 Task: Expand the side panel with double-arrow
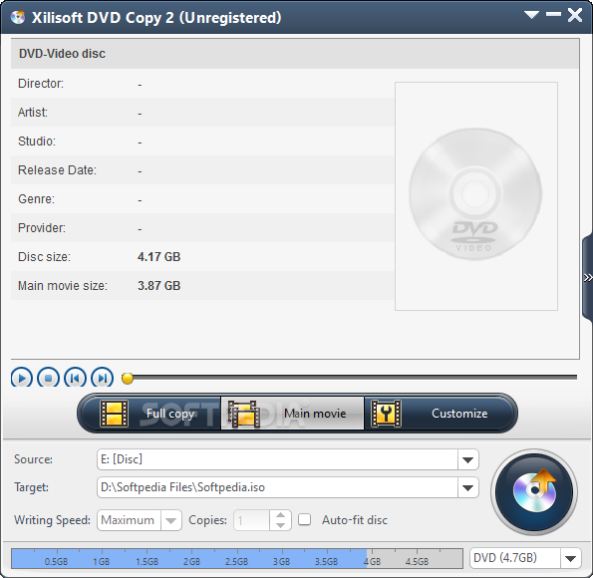click(x=588, y=278)
